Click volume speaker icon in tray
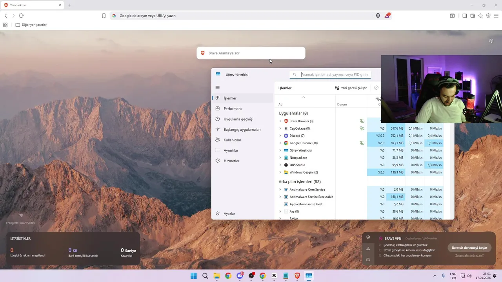 pyautogui.click(x=469, y=276)
